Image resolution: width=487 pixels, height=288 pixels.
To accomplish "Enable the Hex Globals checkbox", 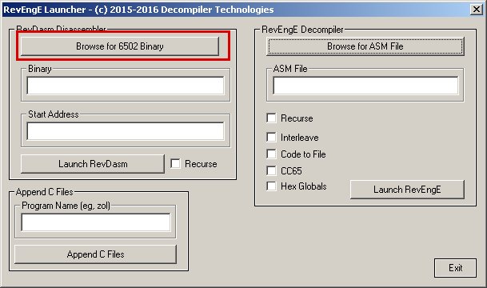I will (271, 186).
